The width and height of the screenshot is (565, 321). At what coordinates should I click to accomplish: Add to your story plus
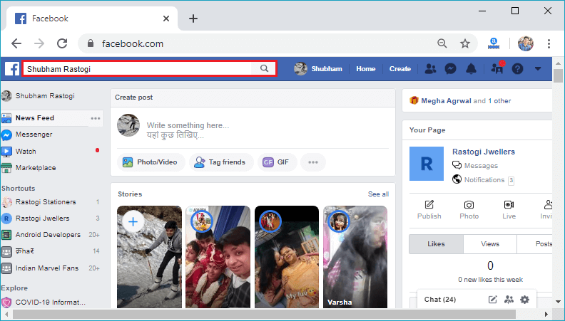tap(133, 221)
